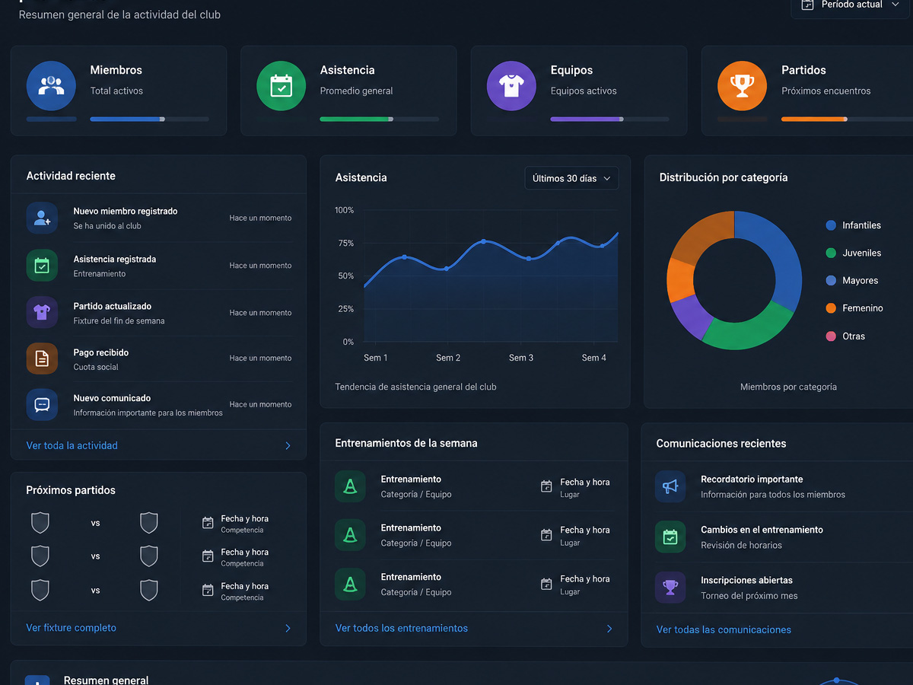Click the Miembros people icon

pos(51,86)
